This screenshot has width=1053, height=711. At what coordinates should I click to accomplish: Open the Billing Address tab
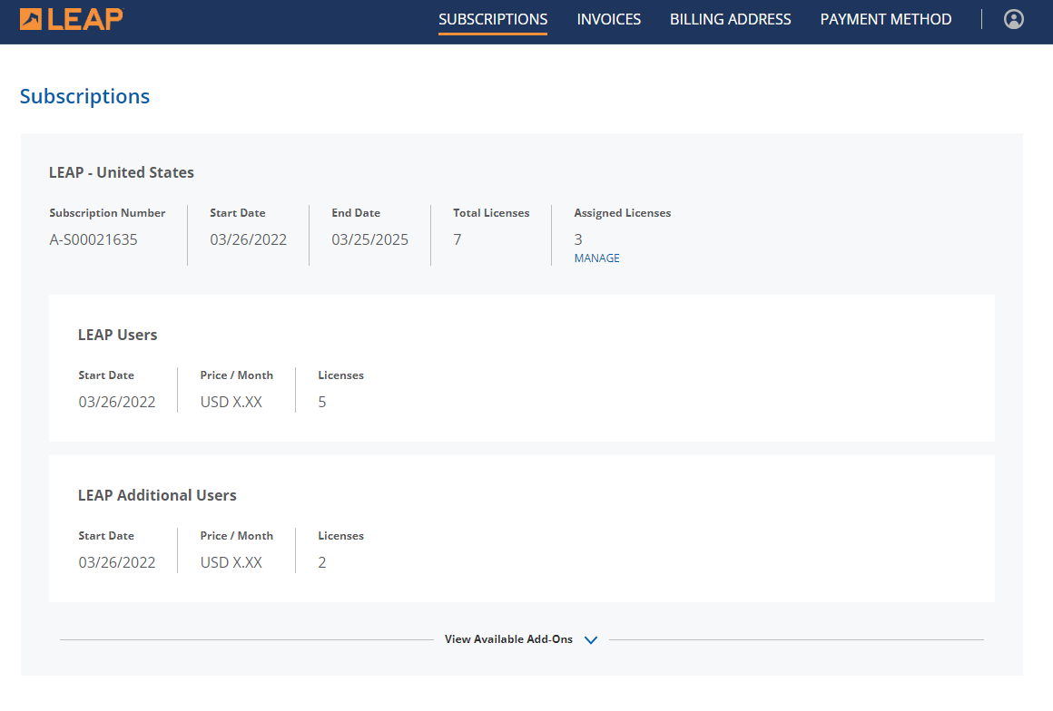pos(730,19)
